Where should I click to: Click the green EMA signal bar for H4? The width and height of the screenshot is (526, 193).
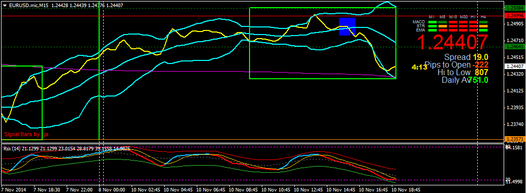483,30
